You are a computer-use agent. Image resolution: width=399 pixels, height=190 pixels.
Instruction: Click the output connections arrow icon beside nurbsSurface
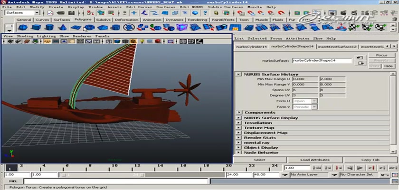(x=360, y=63)
